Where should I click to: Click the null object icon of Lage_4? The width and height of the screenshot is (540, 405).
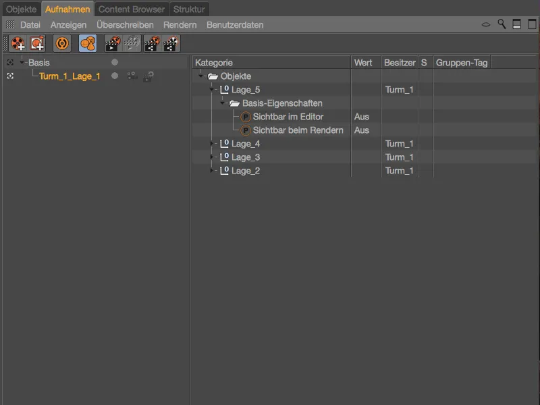(x=224, y=144)
